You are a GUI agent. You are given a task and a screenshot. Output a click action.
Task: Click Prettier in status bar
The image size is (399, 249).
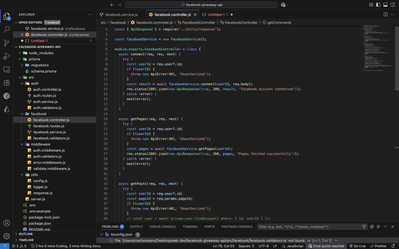click(378, 246)
